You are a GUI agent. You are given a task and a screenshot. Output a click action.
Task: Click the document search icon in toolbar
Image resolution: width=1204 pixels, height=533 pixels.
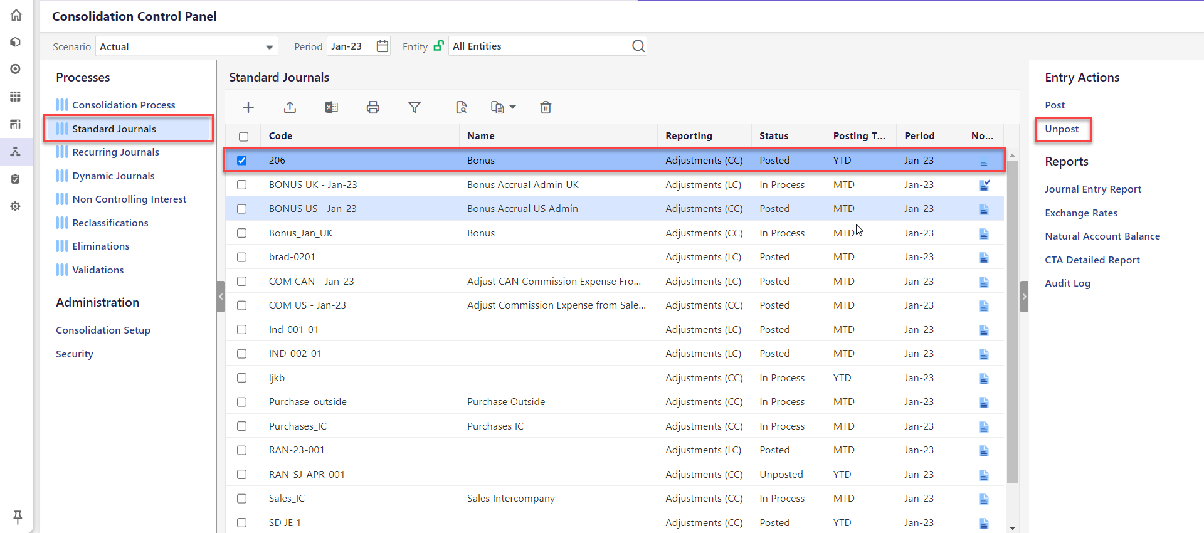pos(462,107)
